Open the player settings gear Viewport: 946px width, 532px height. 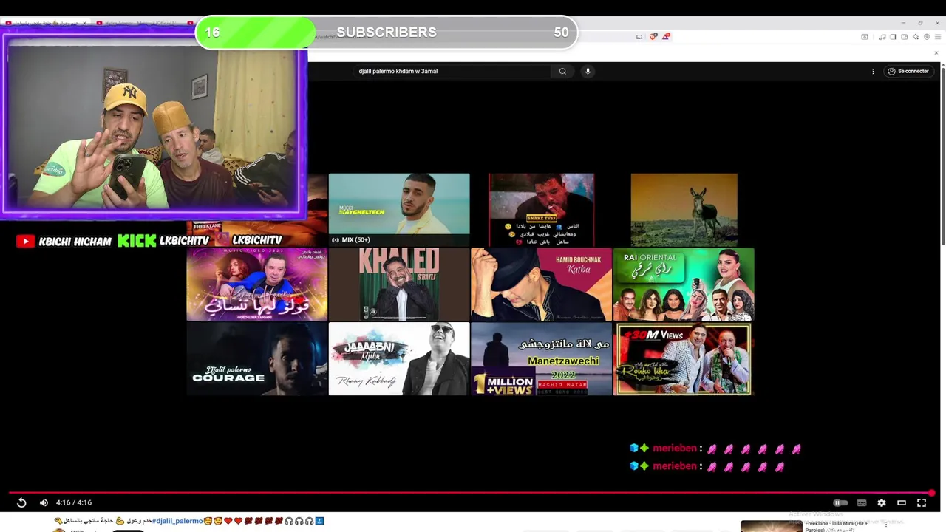tap(882, 502)
